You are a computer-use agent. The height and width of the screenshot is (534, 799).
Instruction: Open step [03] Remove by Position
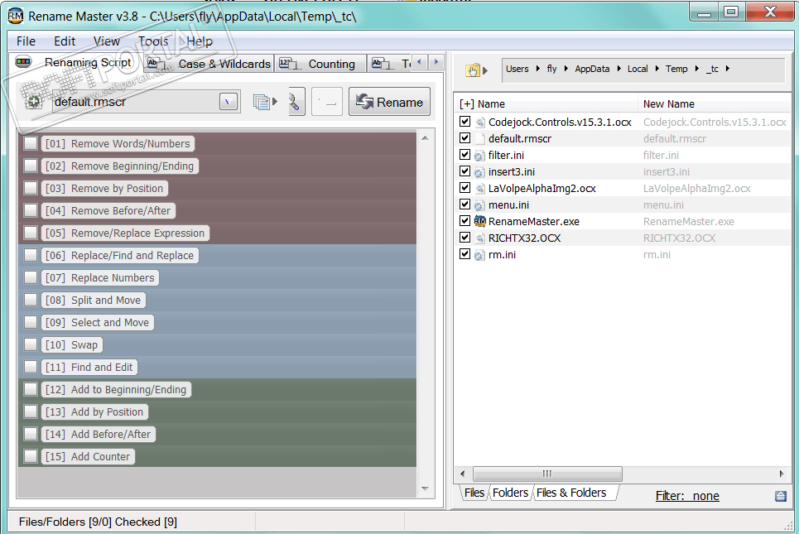(x=104, y=189)
